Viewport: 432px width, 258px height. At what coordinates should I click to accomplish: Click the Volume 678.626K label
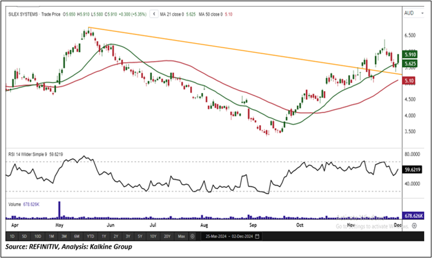[24, 204]
